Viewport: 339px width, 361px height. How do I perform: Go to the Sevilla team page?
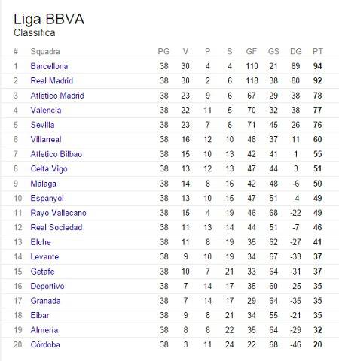coord(42,125)
